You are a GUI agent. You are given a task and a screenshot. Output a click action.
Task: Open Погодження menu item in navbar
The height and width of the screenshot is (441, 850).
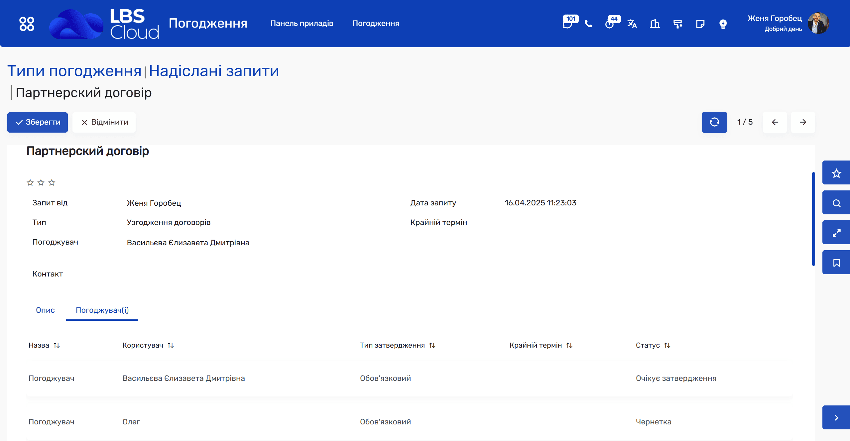pos(376,24)
